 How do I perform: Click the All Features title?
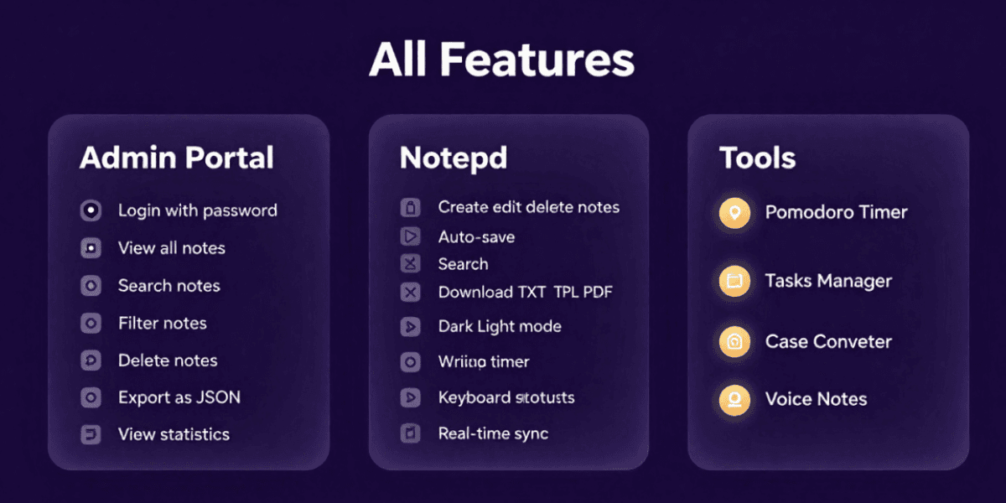click(x=502, y=60)
